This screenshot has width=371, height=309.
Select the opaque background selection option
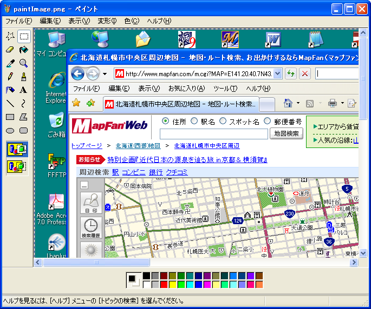17,150
